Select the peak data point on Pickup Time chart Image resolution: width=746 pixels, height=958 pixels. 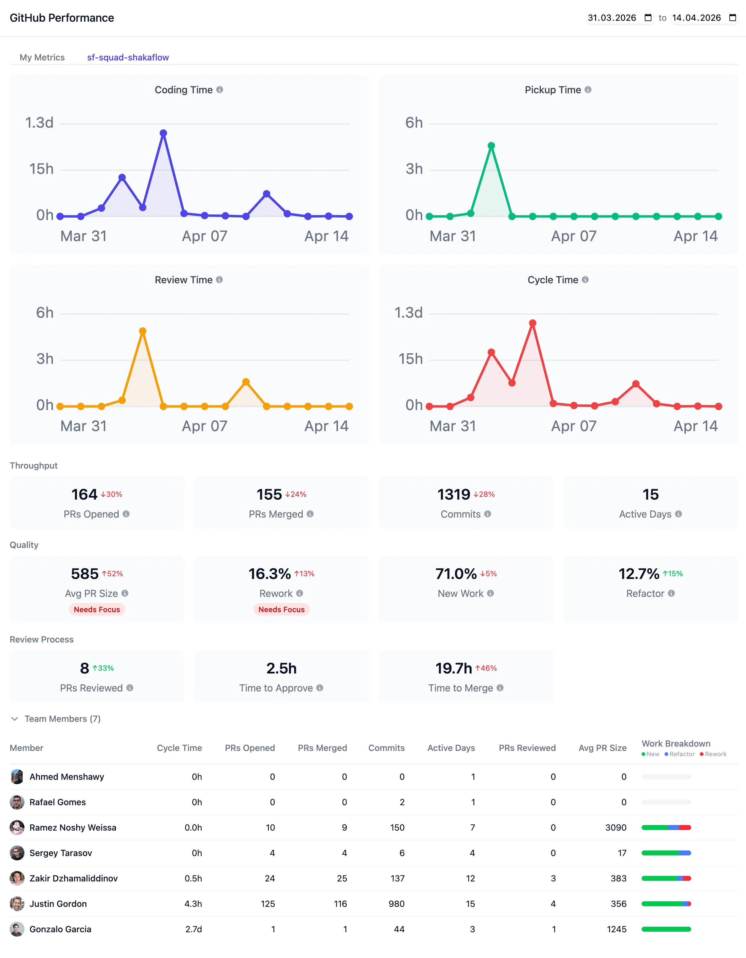pos(491,145)
